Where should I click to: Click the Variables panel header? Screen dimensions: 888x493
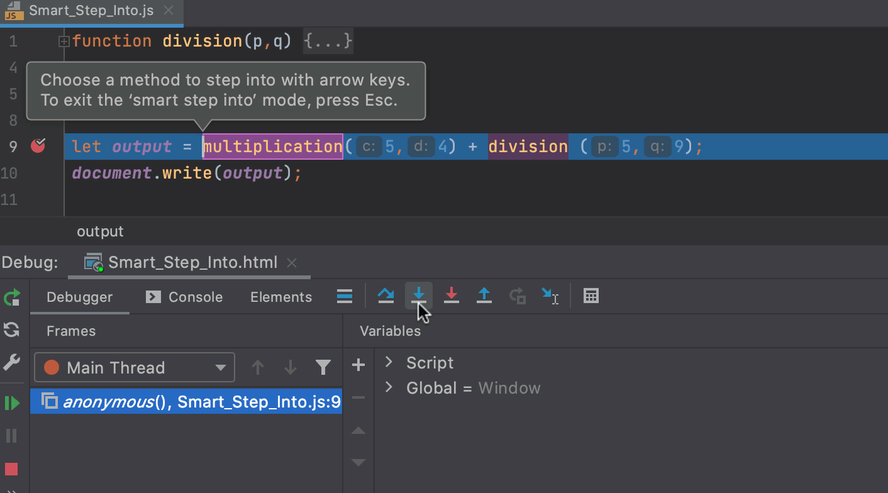(390, 331)
